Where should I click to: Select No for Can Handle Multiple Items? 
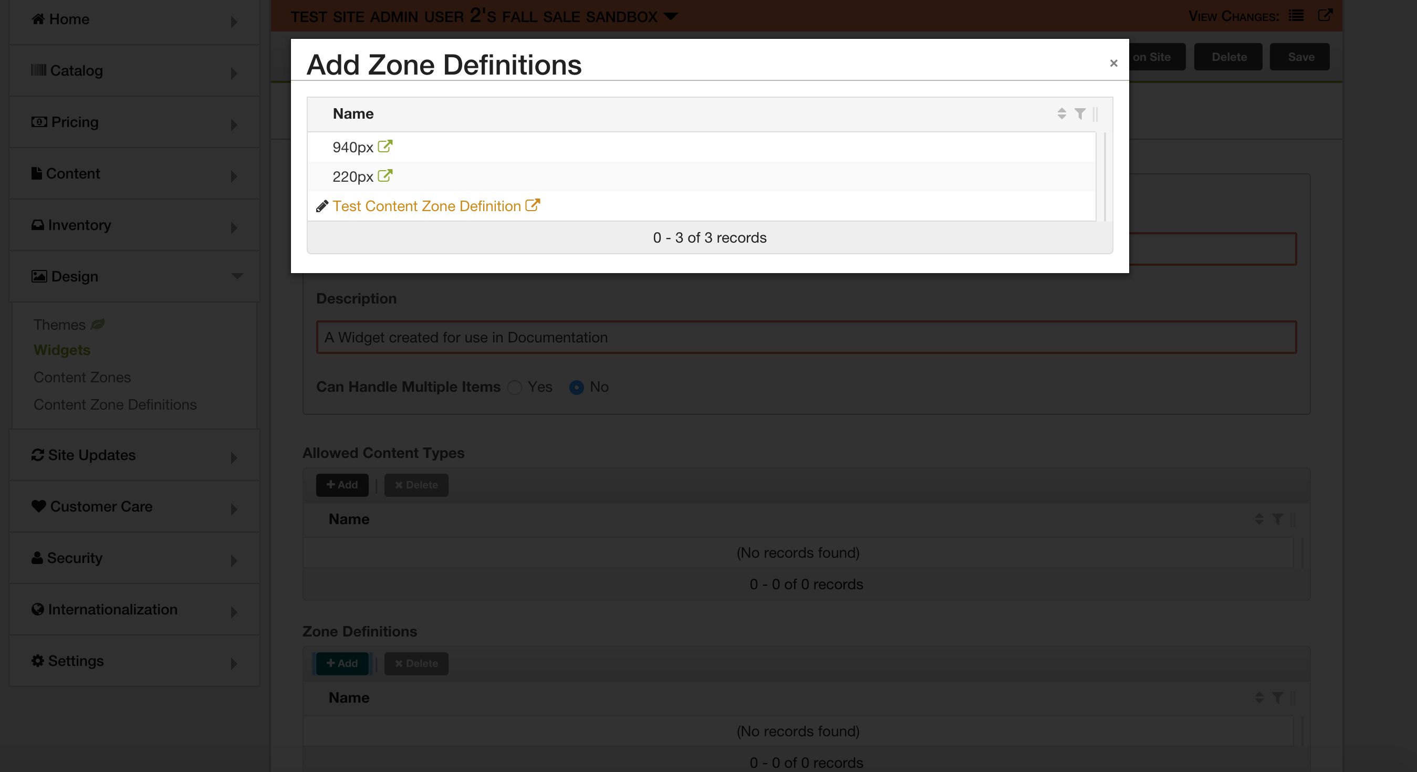[x=577, y=388]
